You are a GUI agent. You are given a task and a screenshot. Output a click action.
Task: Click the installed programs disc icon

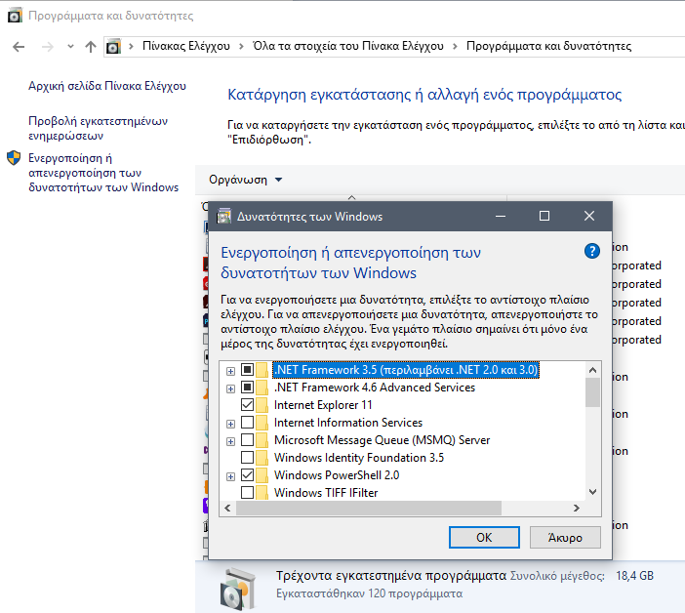238,589
